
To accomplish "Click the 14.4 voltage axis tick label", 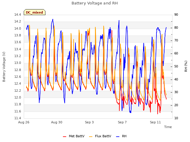I will click(18, 15).
